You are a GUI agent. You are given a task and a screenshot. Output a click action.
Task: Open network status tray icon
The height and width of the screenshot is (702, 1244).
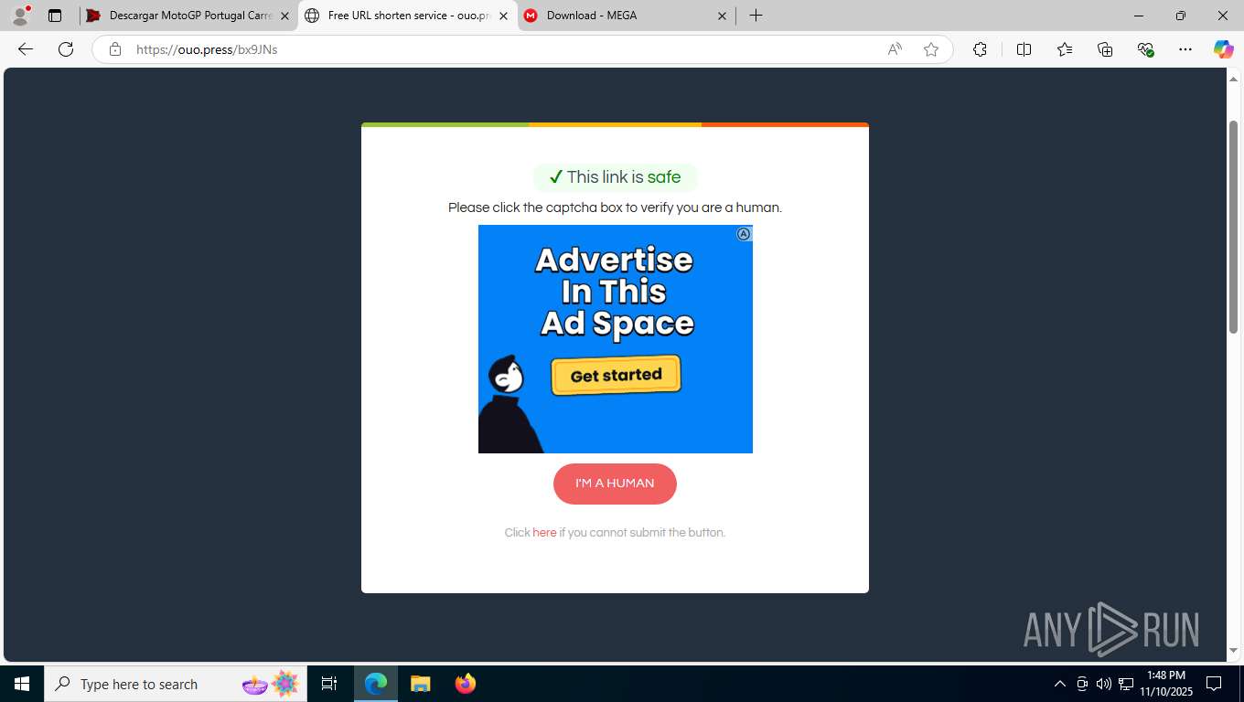pyautogui.click(x=1126, y=684)
